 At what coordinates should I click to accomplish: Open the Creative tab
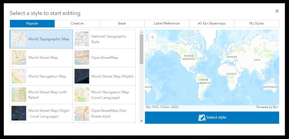[77, 23]
